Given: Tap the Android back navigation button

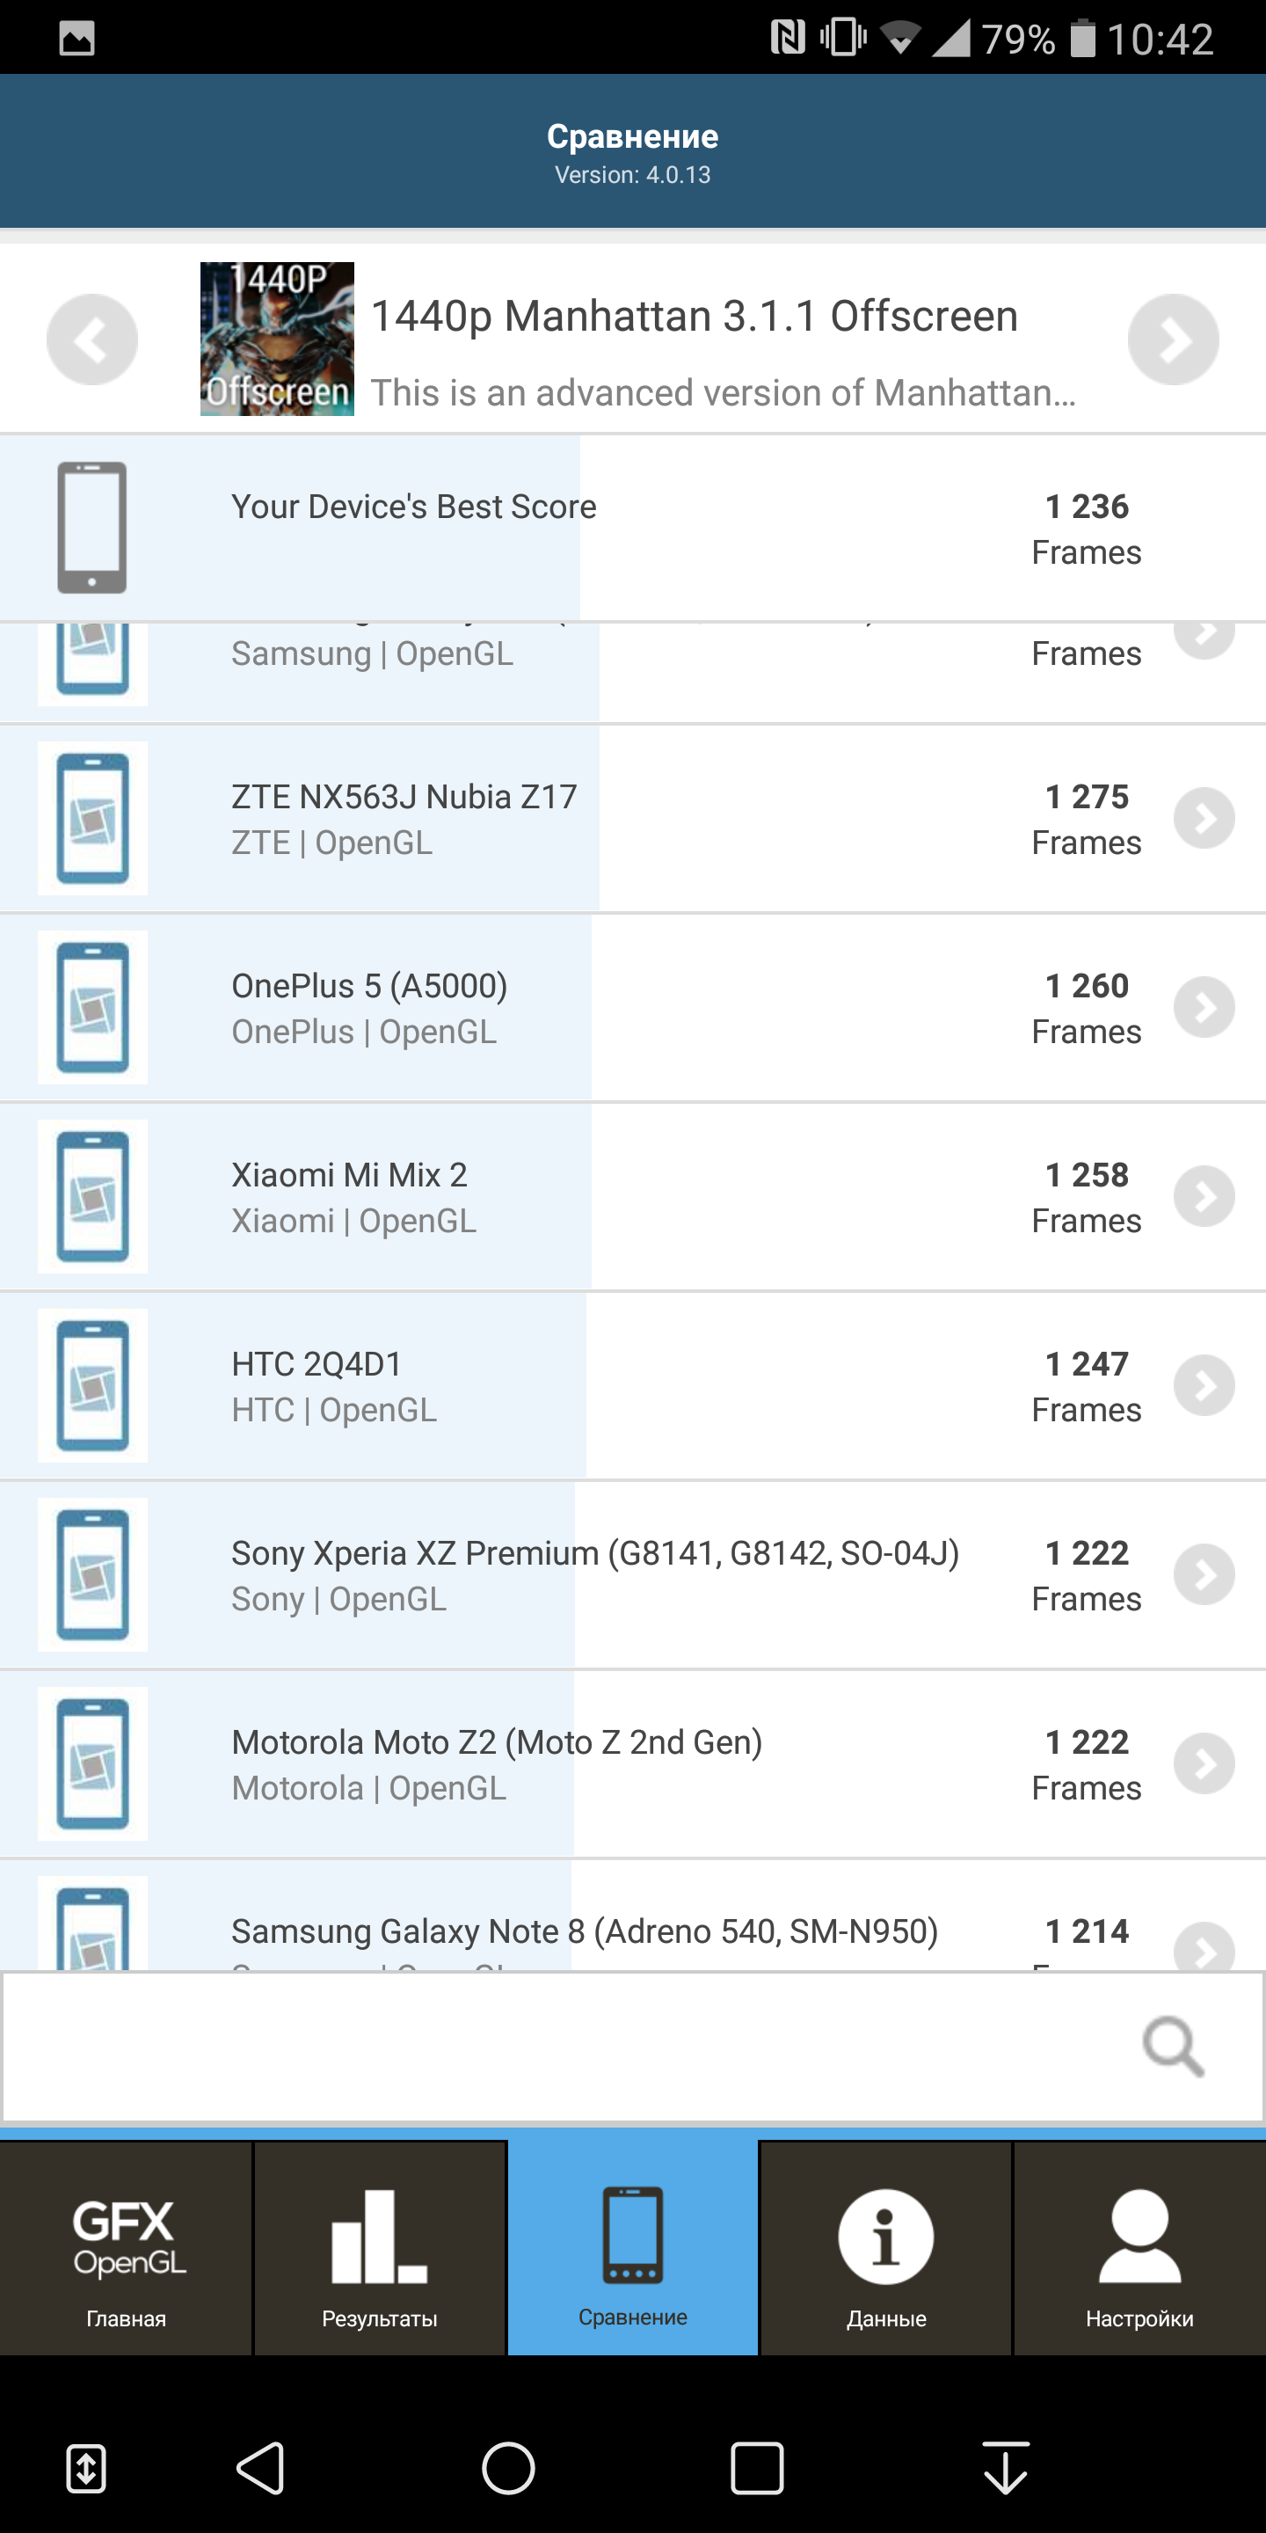Looking at the screenshot, I should pos(260,2468).
